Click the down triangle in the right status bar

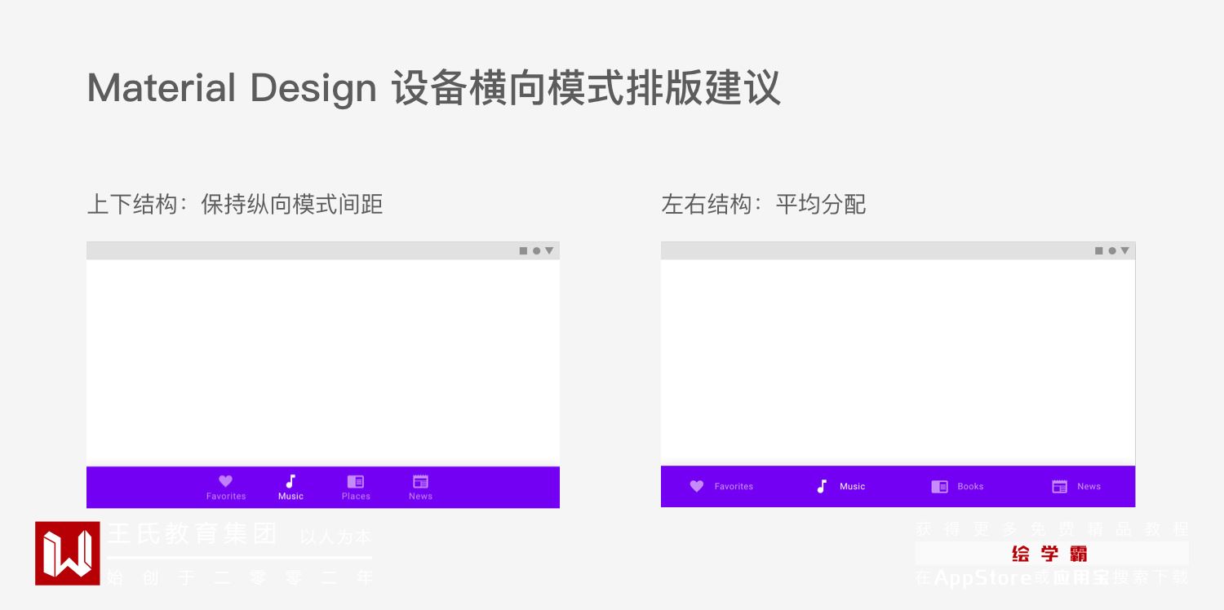pyautogui.click(x=1124, y=251)
